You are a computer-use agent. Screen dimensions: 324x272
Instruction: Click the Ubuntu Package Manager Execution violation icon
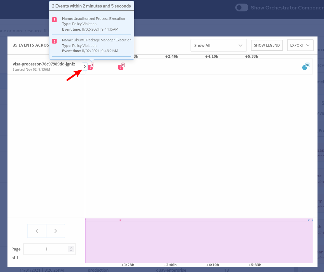point(54,41)
